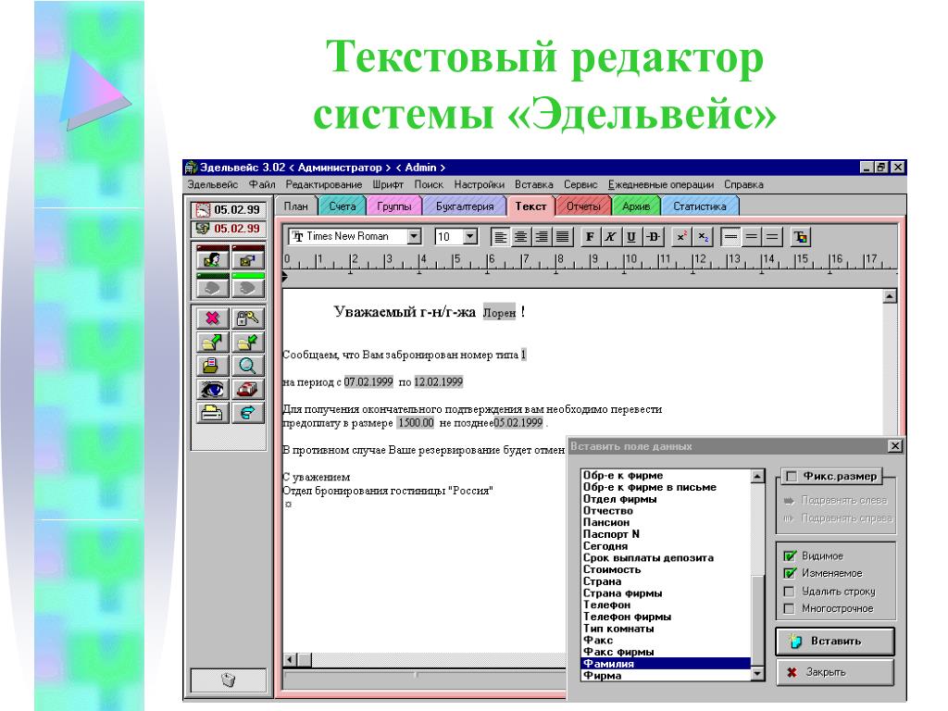The height and width of the screenshot is (711, 948).
Task: Click the folder with documents icon
Action: 212,366
